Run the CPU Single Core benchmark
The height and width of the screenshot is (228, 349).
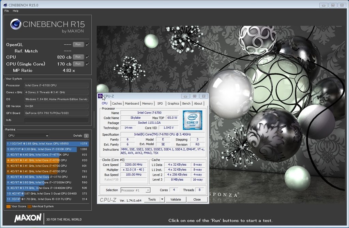coord(78,64)
